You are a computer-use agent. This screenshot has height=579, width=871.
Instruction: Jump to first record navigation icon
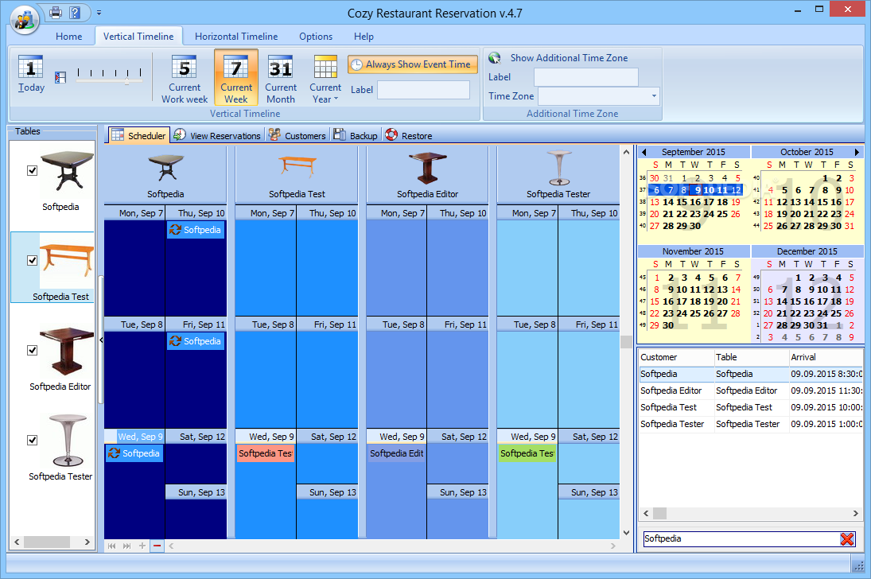(111, 546)
